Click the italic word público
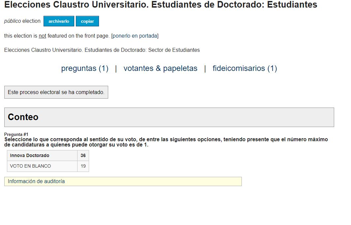This screenshot has height=225, width=351. click(x=13, y=21)
